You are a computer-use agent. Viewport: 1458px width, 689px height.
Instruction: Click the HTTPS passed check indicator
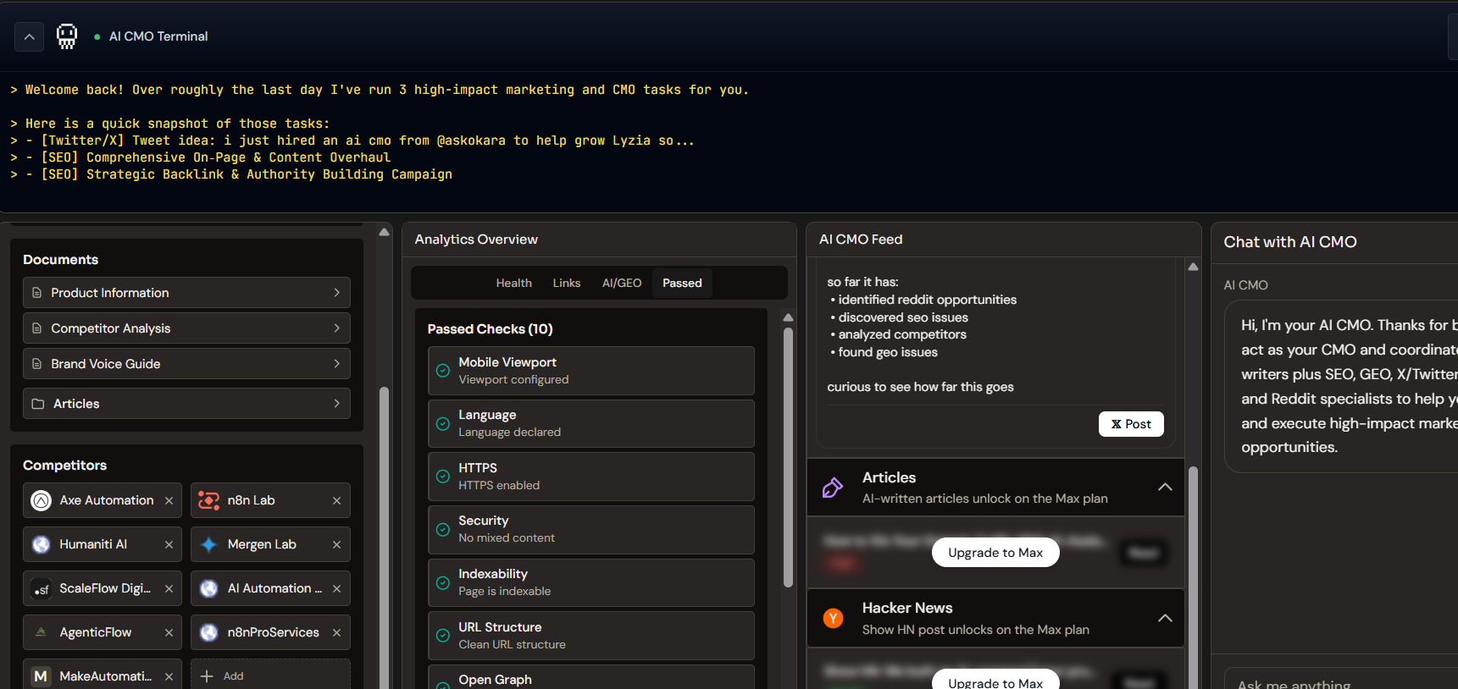[x=442, y=477]
